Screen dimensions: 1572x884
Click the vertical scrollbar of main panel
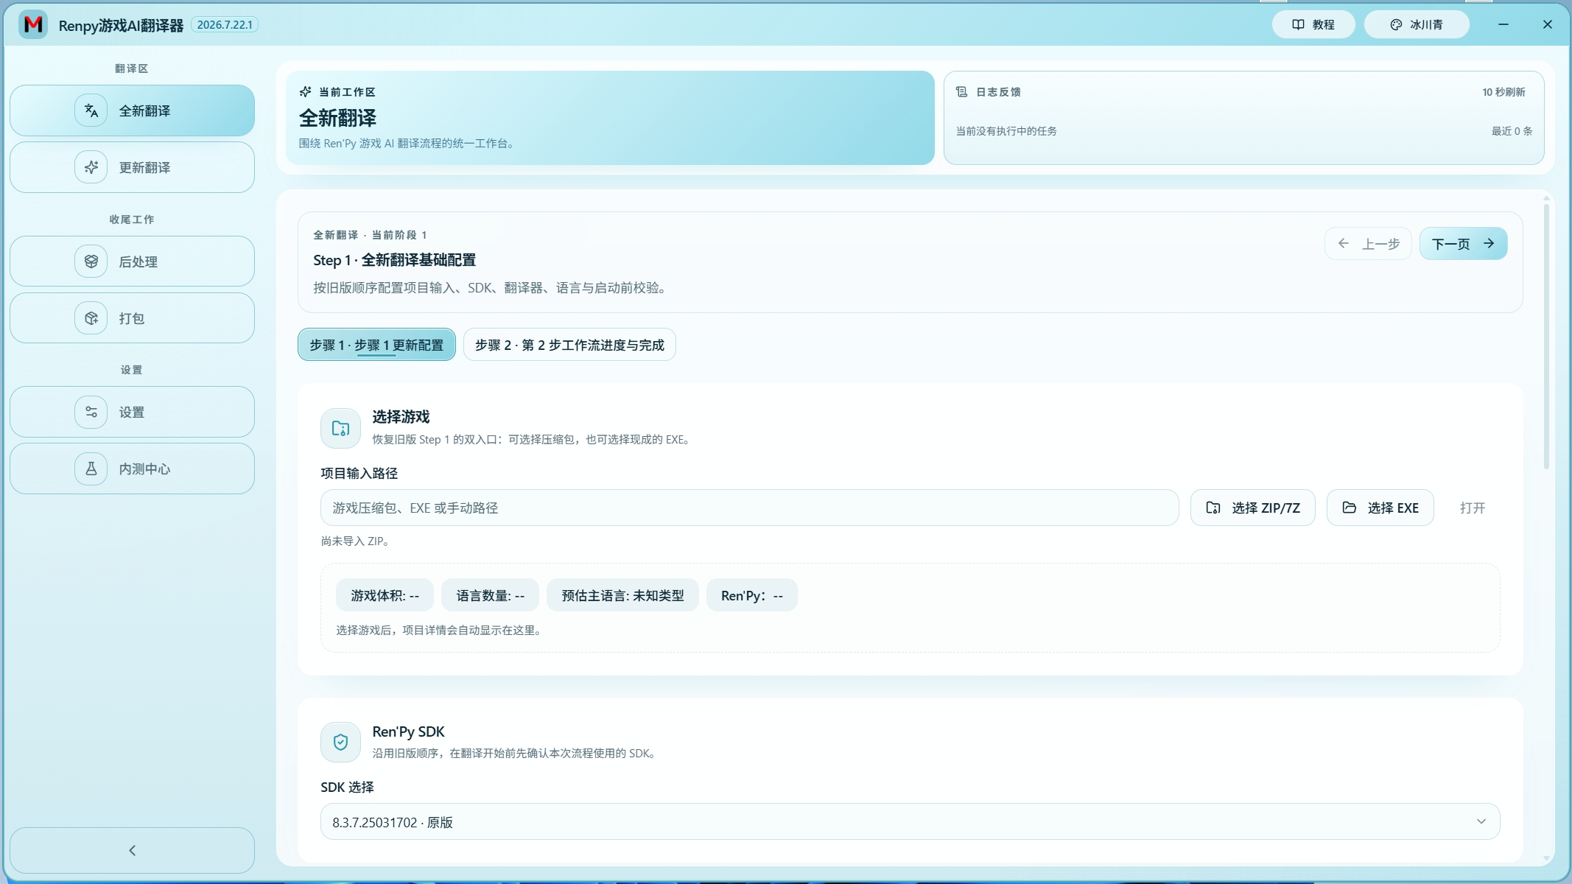click(x=1546, y=336)
